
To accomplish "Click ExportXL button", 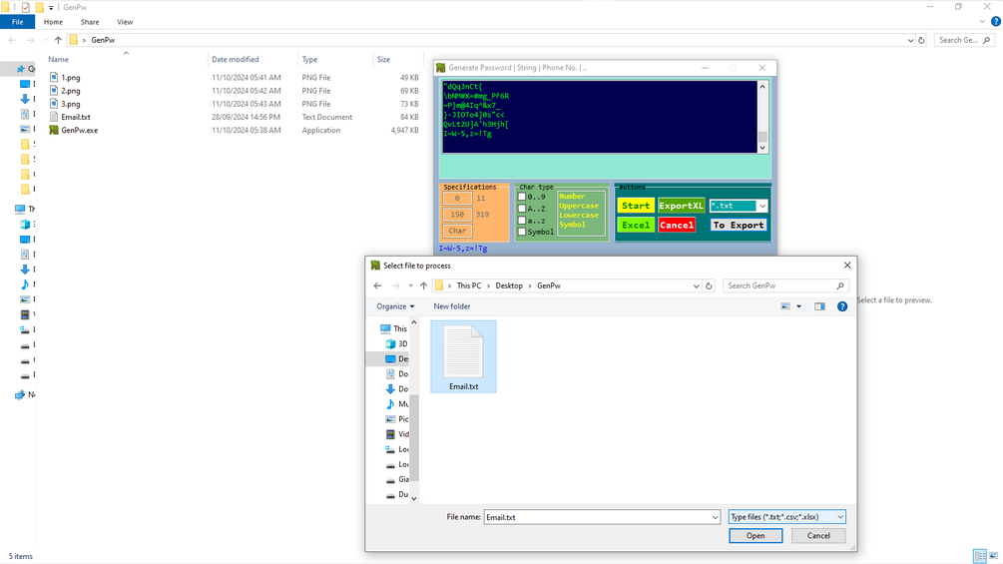I will (x=682, y=206).
